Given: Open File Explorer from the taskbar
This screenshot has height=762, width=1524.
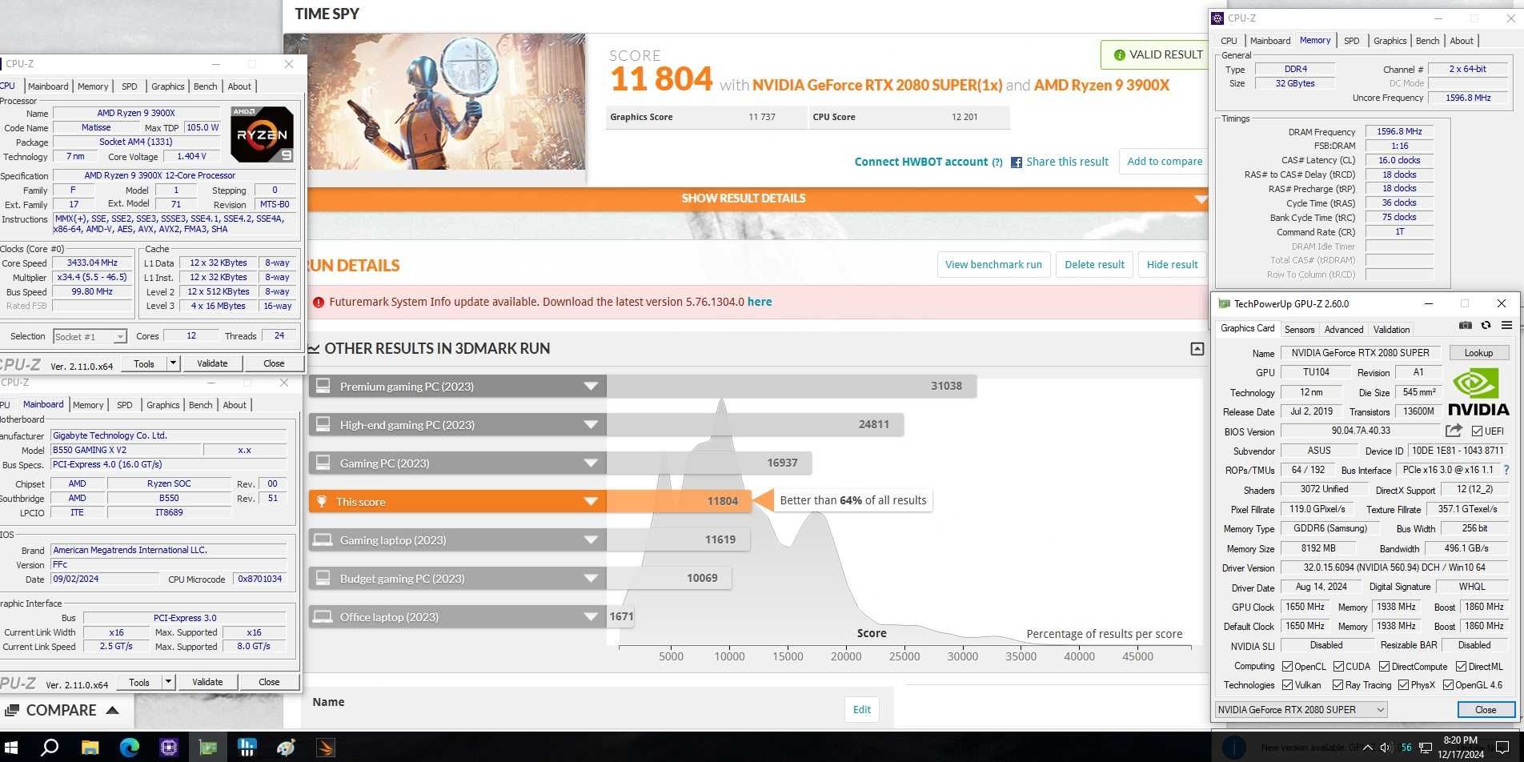Looking at the screenshot, I should click(90, 748).
